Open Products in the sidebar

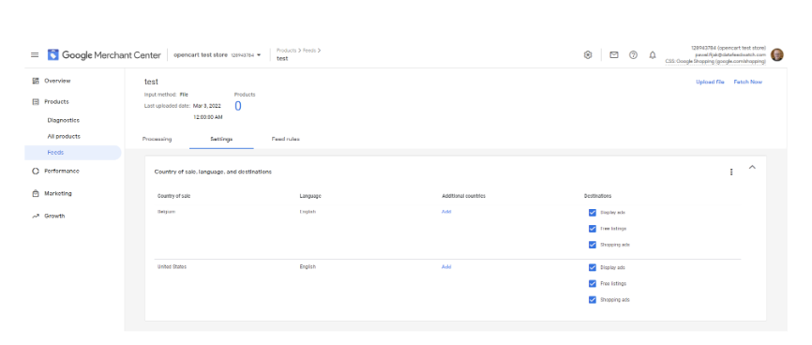(x=56, y=102)
